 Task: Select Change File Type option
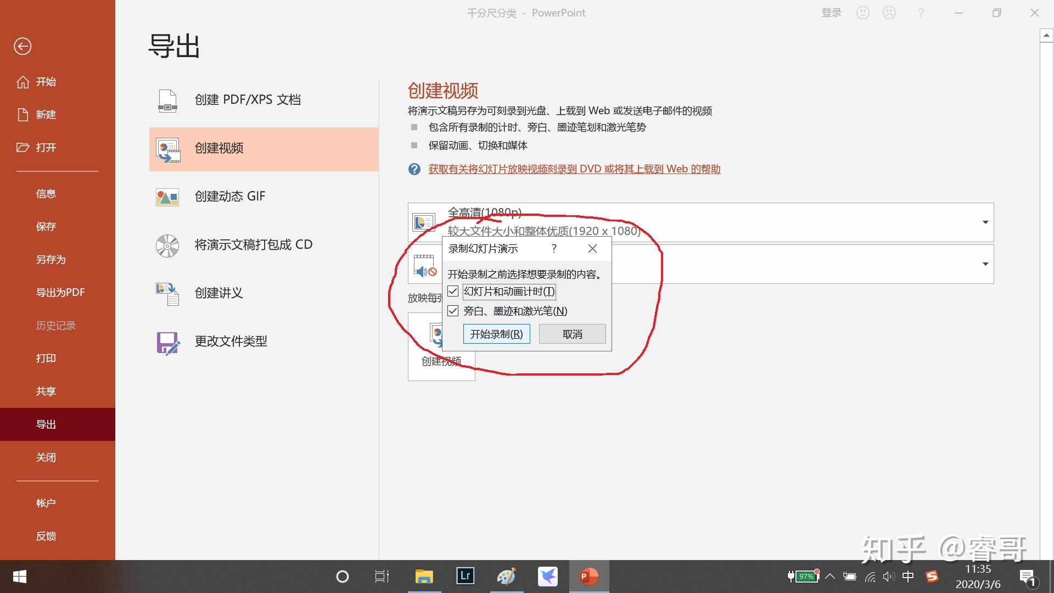231,342
